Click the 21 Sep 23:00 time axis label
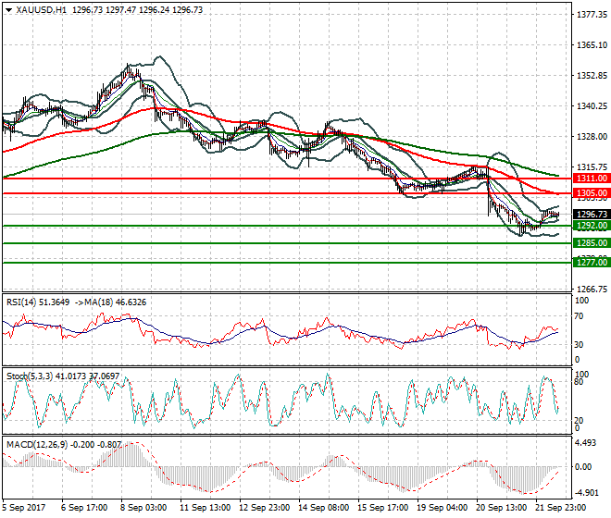The height and width of the screenshot is (518, 611). pos(561,508)
